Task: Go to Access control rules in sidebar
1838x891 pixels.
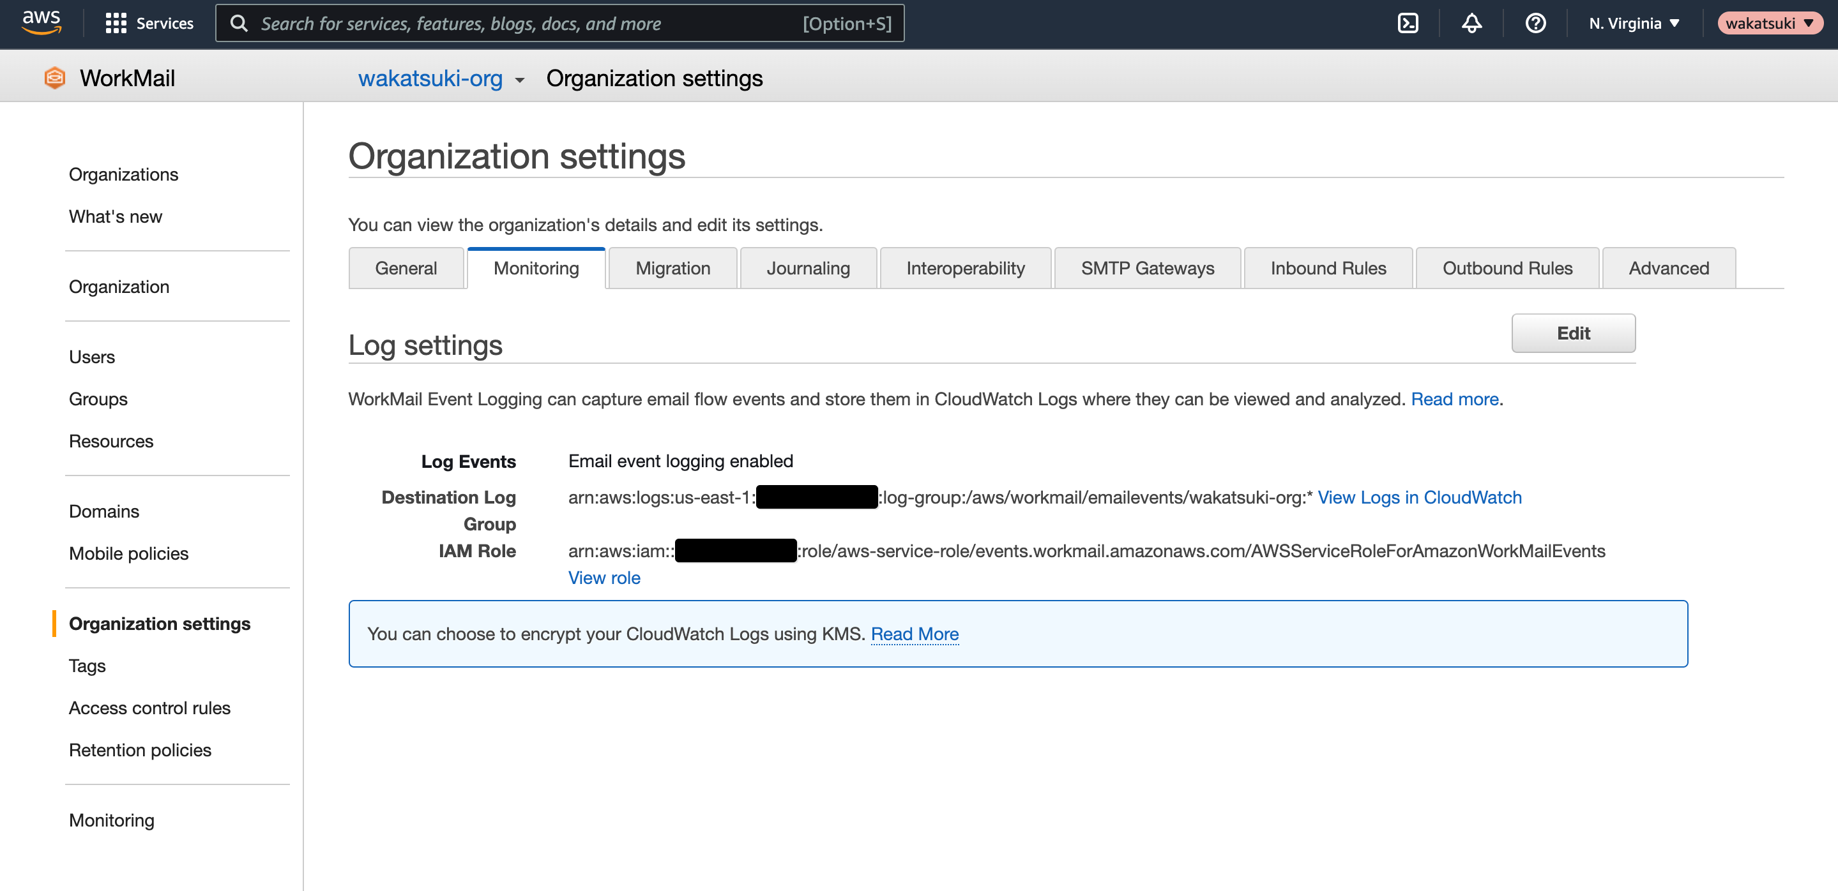Action: [149, 708]
